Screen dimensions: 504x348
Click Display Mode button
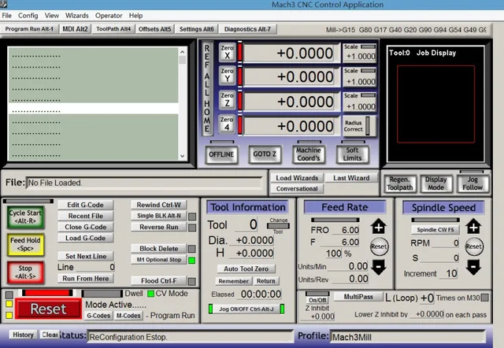435,183
